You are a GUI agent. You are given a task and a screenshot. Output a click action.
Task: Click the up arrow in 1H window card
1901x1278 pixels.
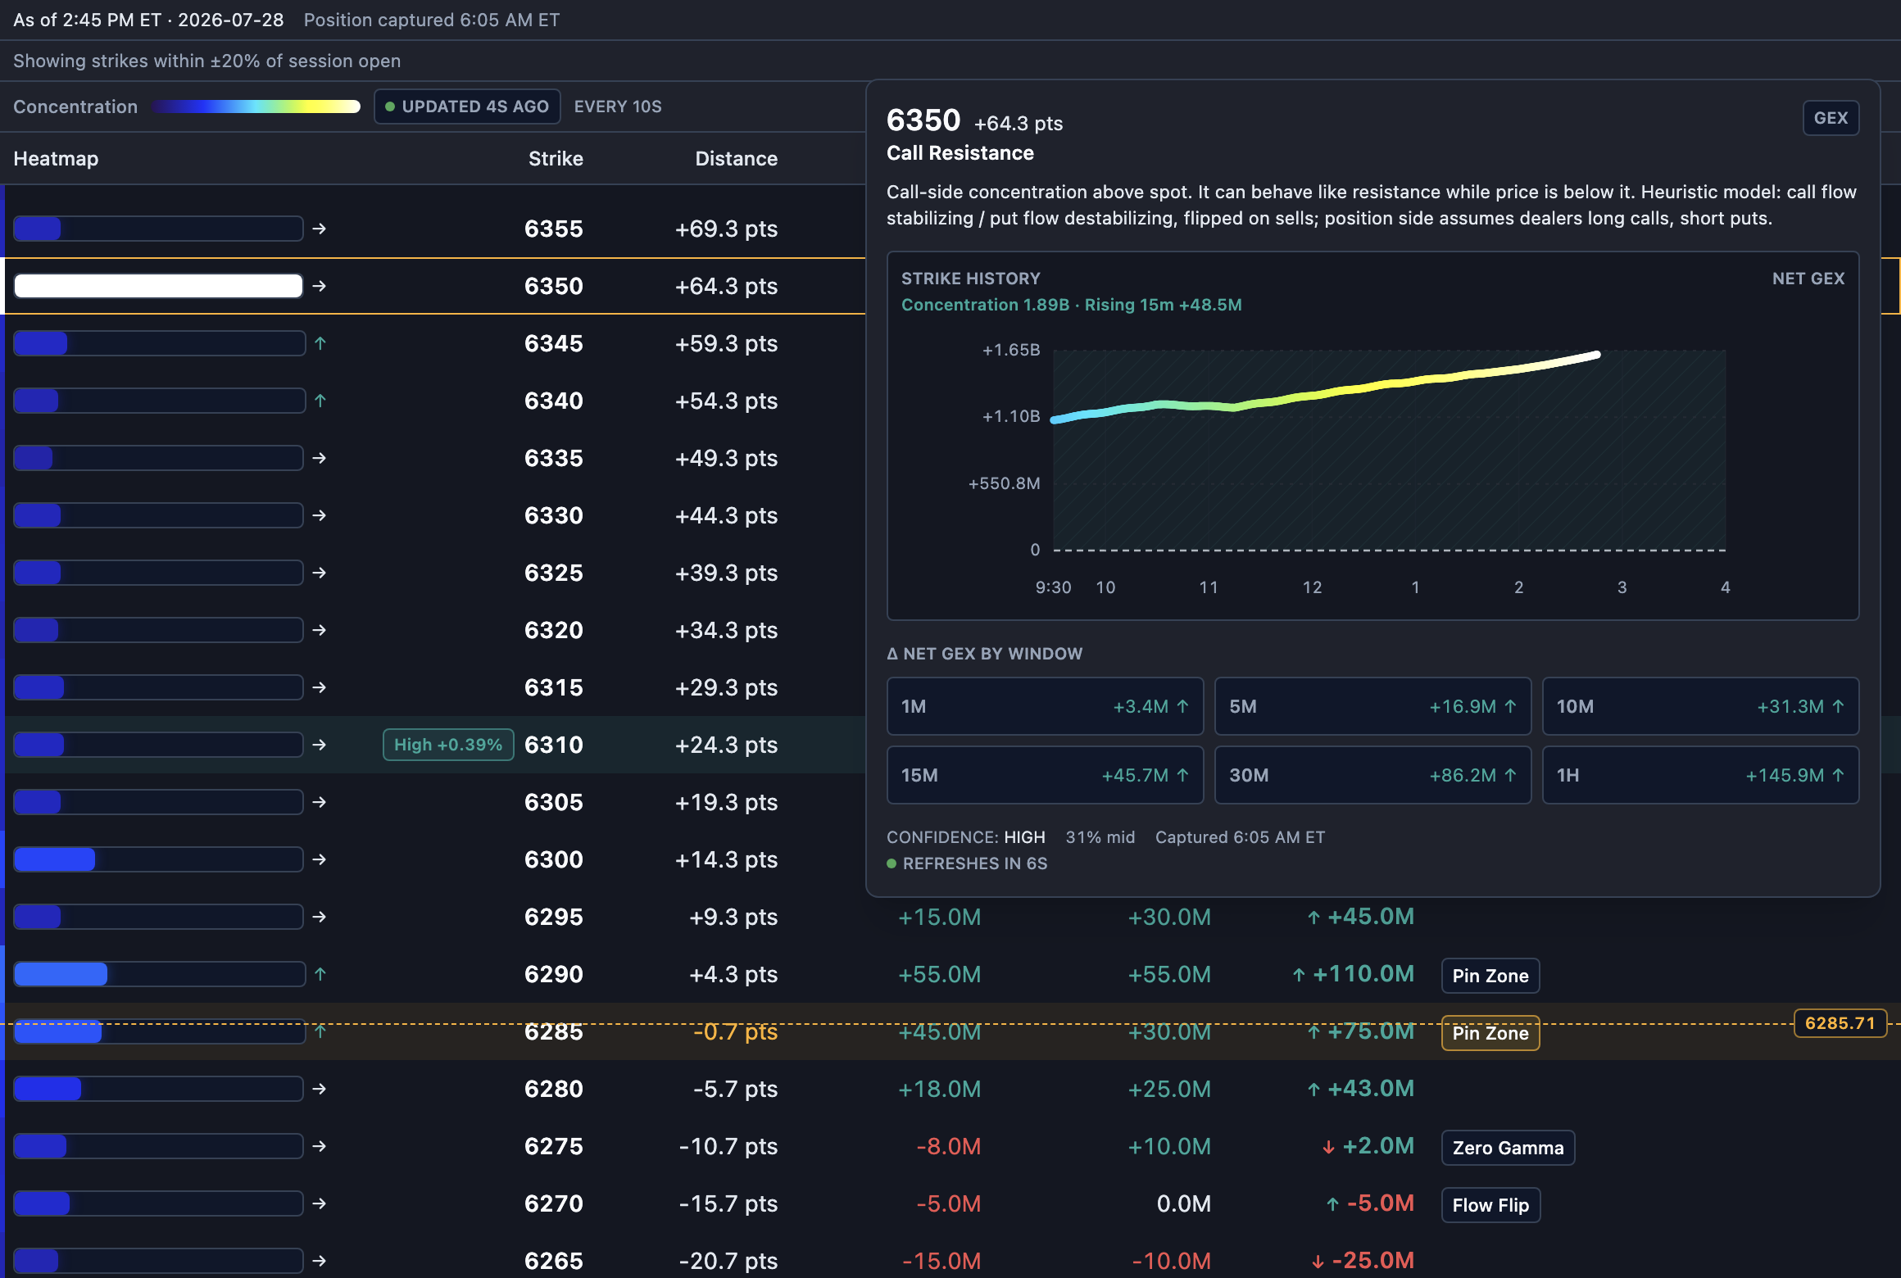point(1838,775)
